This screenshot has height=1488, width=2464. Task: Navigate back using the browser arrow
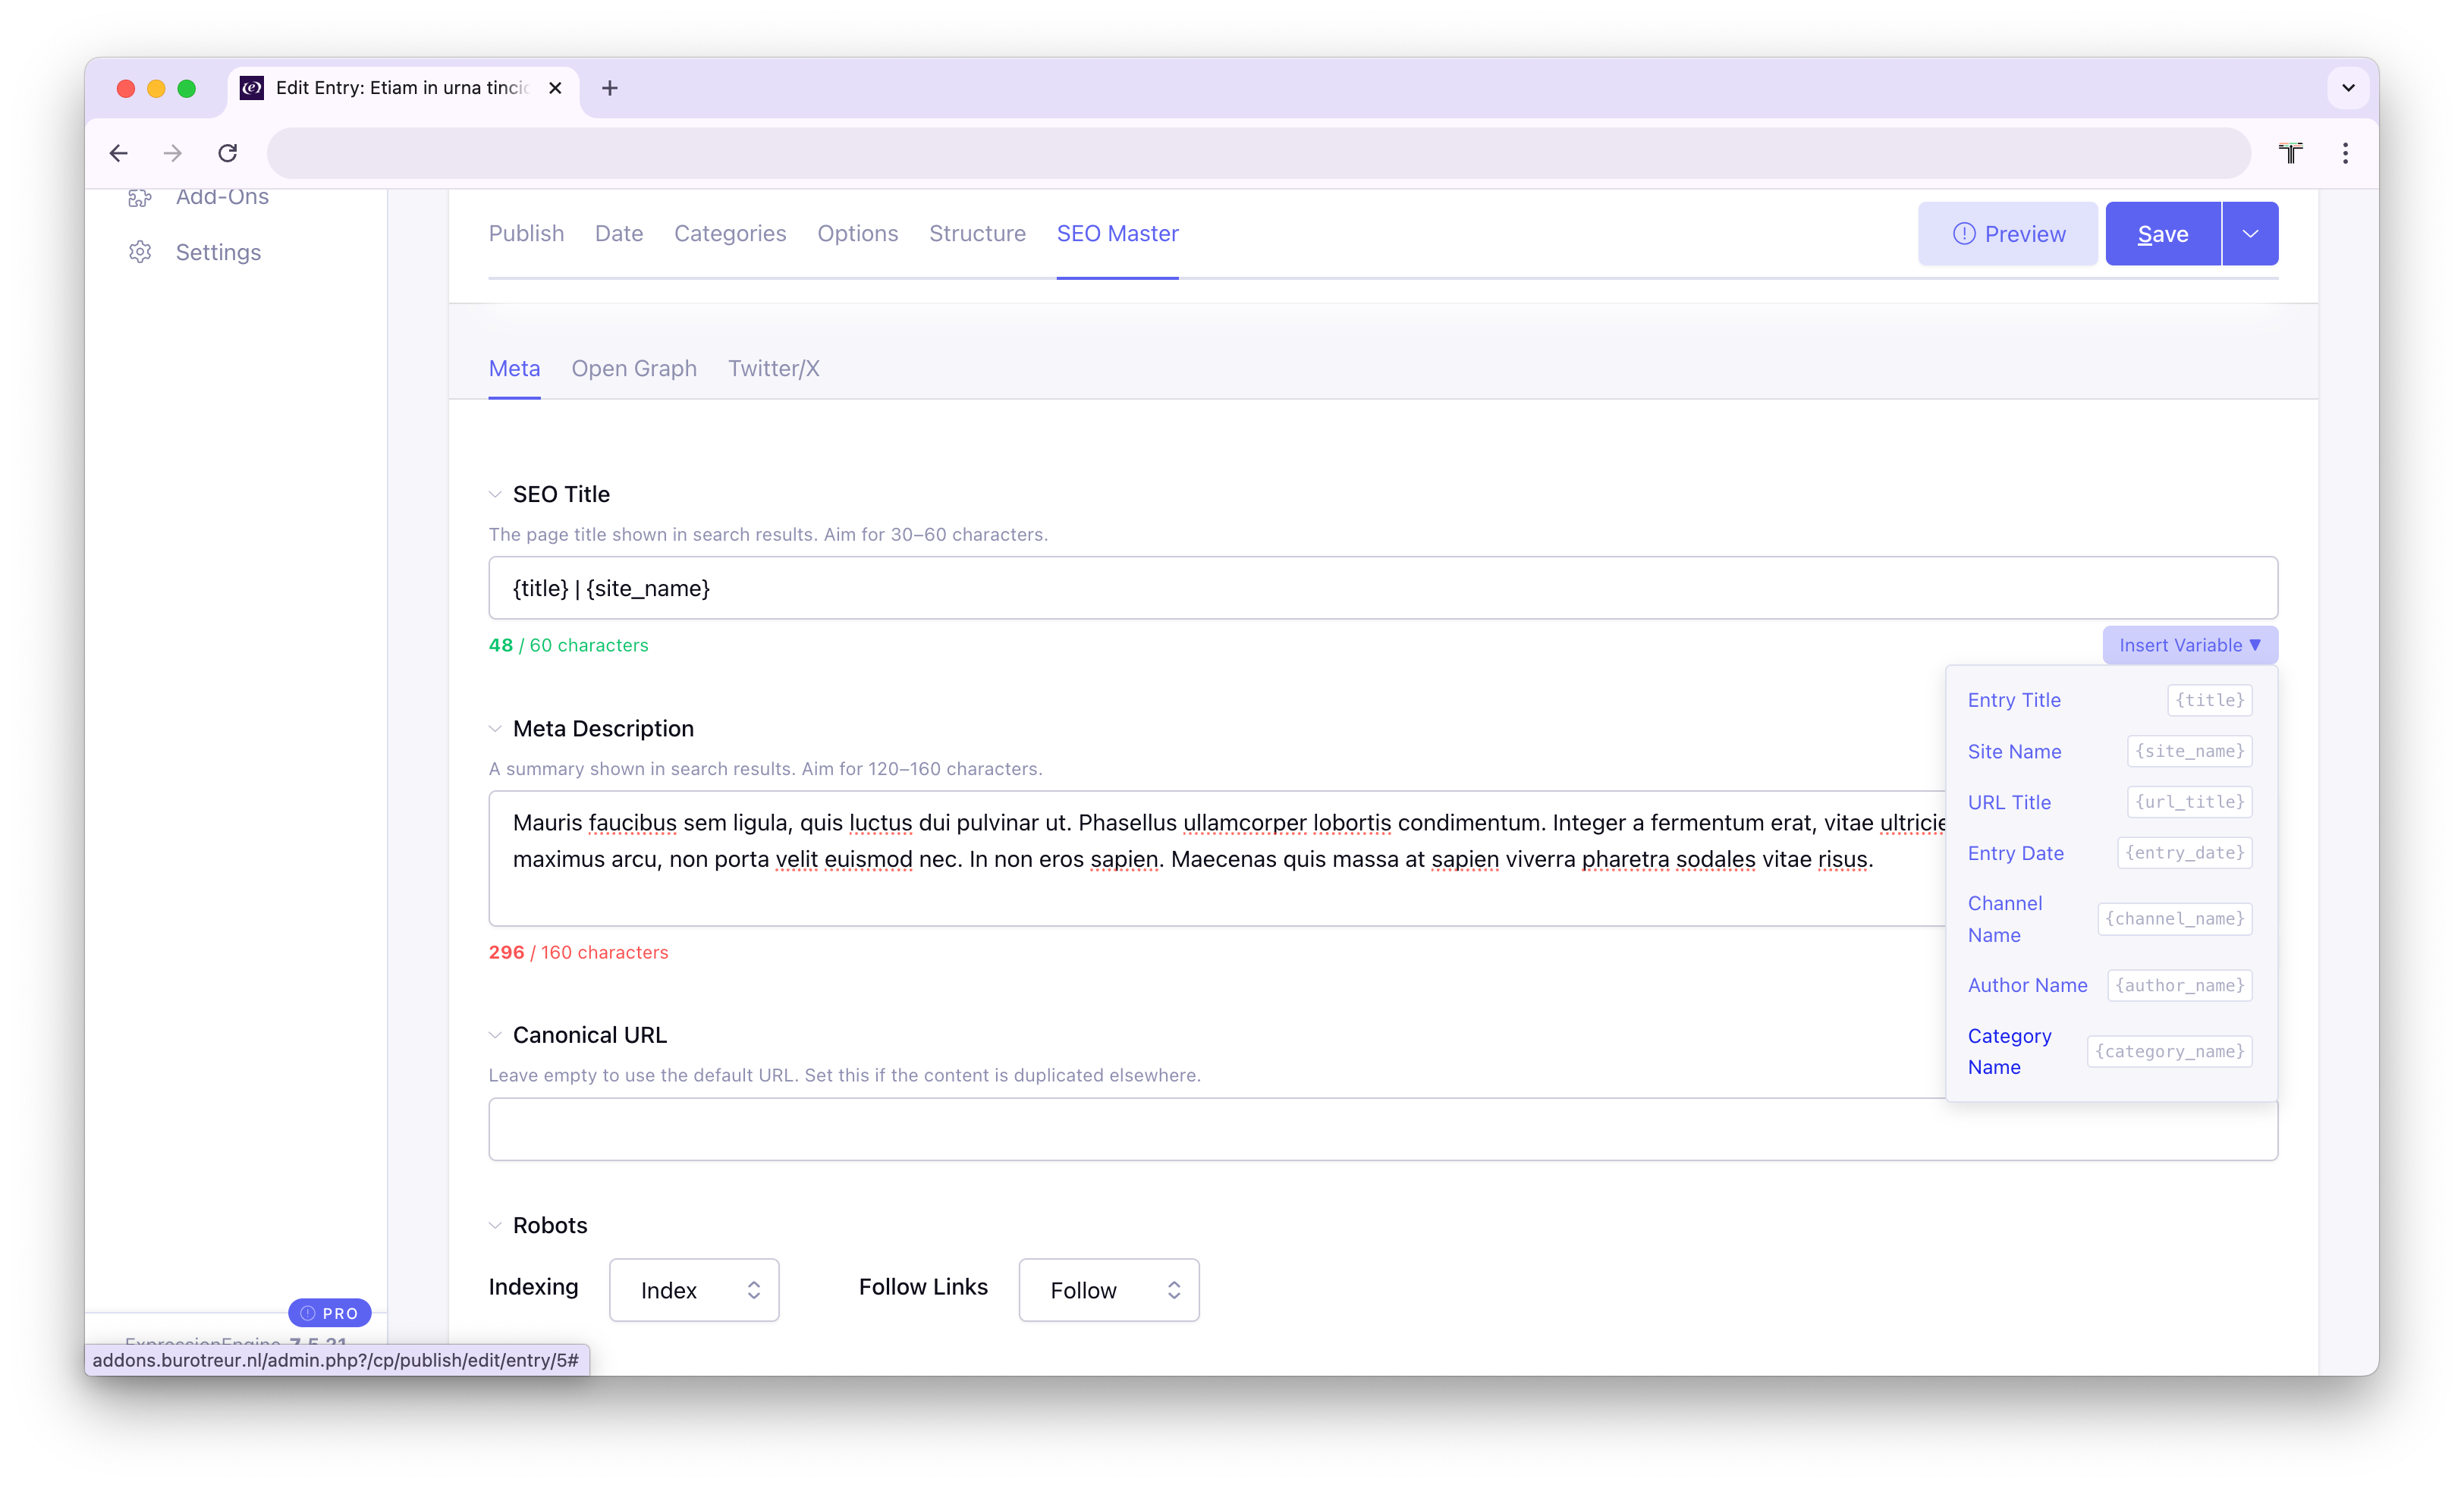click(x=119, y=152)
